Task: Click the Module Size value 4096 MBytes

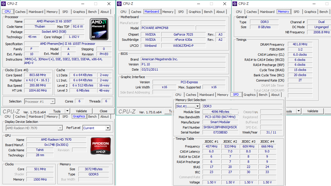Action: point(220,112)
